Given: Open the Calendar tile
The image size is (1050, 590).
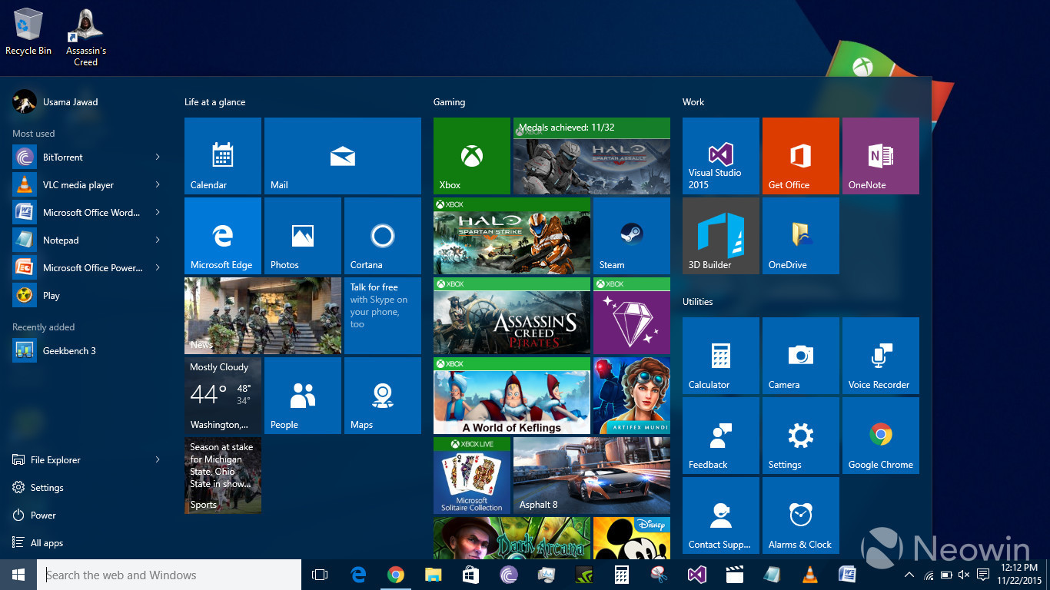Looking at the screenshot, I should pyautogui.click(x=223, y=156).
